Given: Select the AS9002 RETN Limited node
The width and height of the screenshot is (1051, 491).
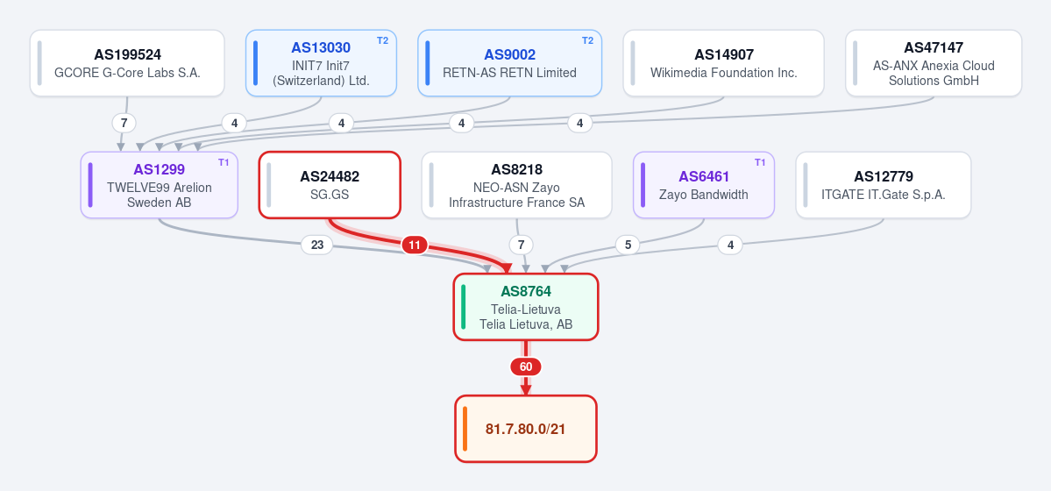Looking at the screenshot, I should (509, 63).
